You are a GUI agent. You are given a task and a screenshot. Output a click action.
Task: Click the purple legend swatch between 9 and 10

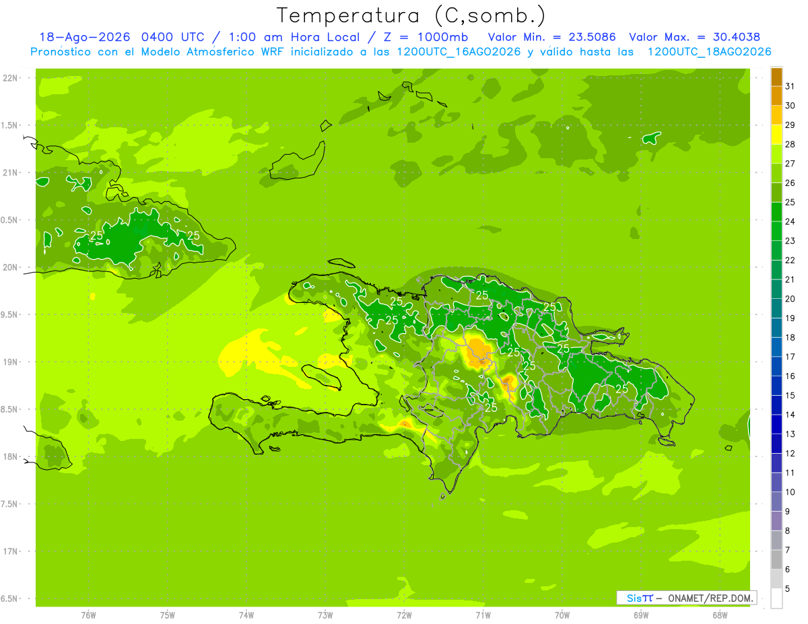776,501
